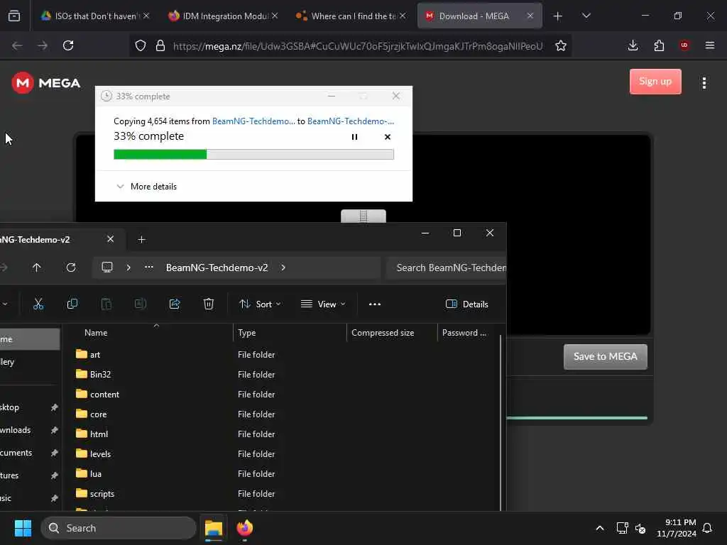
Task: Click the Save to MEGA button
Action: [x=605, y=356]
